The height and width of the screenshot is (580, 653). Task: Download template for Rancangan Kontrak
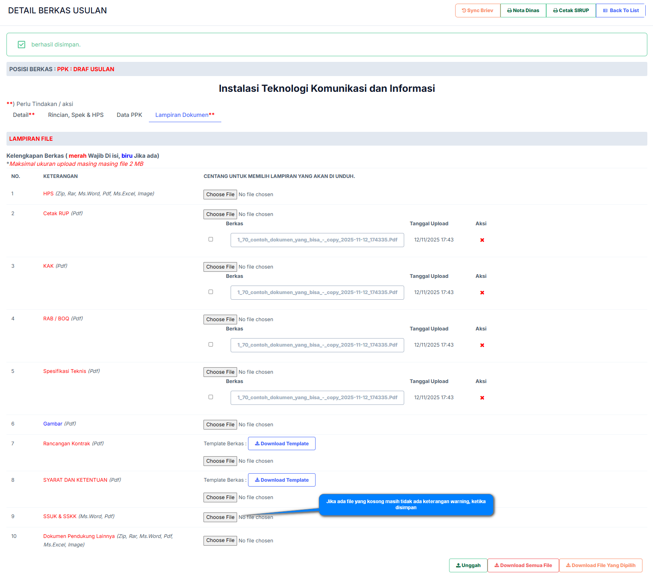282,444
